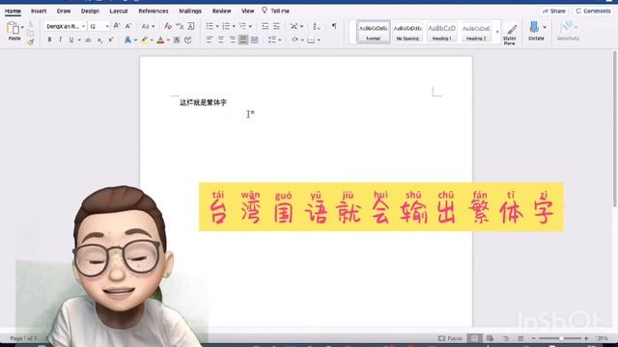Toggle Bold formatting
Viewport: 618px width, 347px height.
pos(49,40)
